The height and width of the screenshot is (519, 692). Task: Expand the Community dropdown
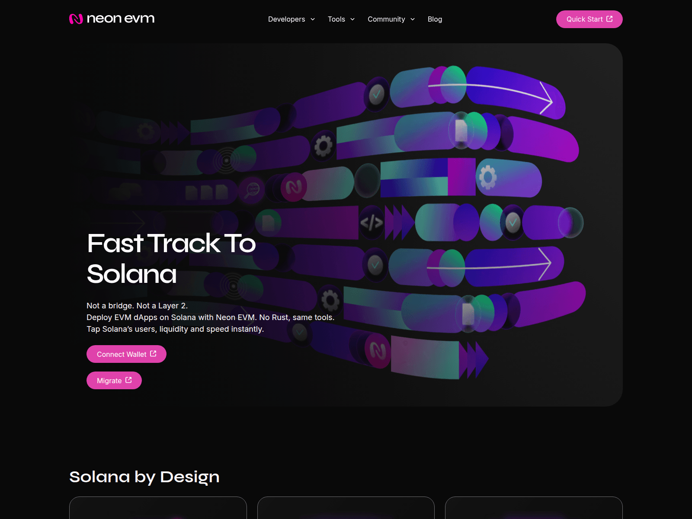391,19
